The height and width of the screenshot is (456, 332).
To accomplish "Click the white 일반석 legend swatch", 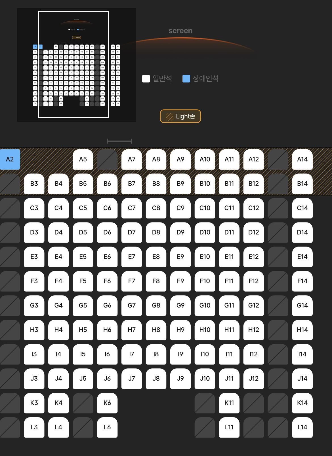I will (146, 79).
